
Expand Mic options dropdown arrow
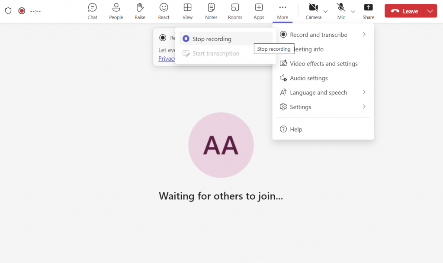pos(353,11)
